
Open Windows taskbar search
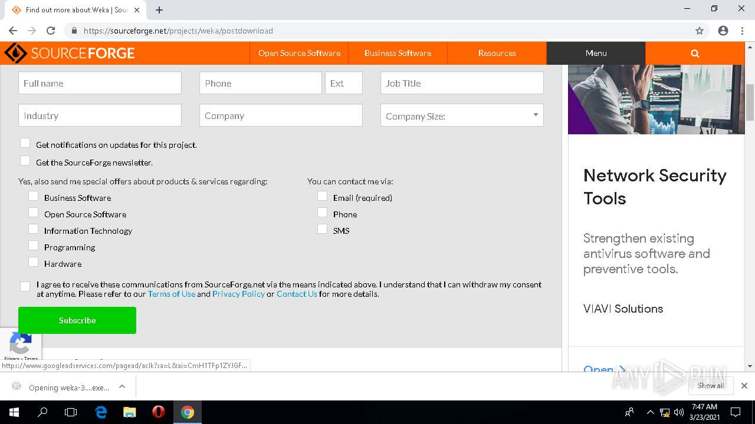tap(42, 412)
